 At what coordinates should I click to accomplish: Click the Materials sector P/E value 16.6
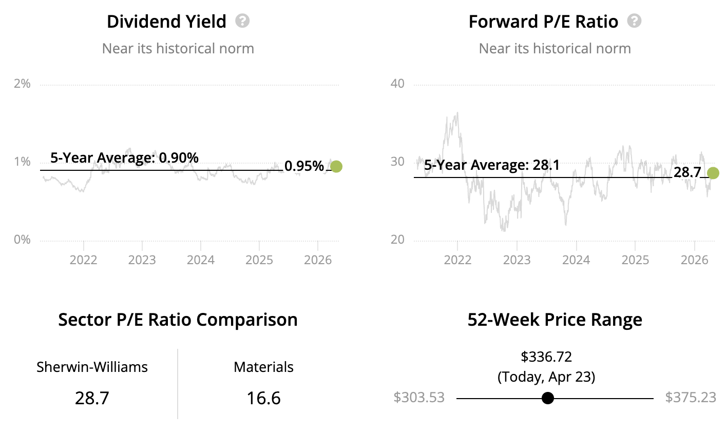(263, 398)
